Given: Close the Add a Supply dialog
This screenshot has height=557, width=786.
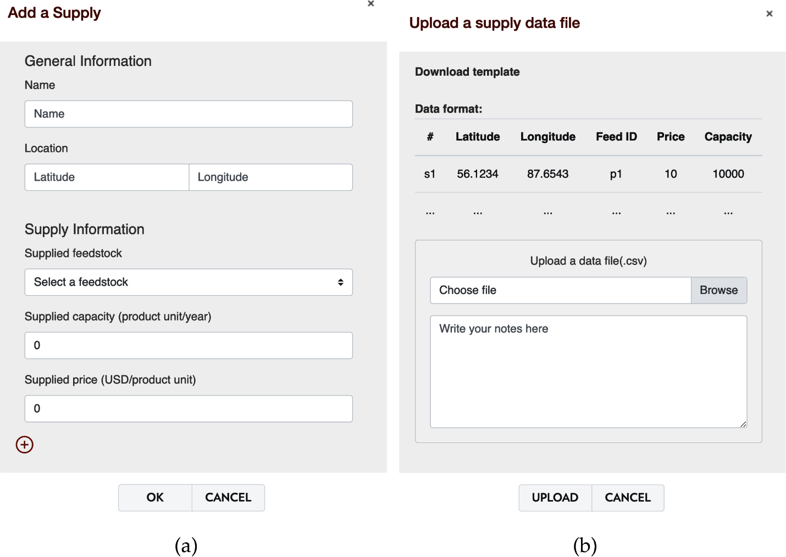Looking at the screenshot, I should 371,4.
